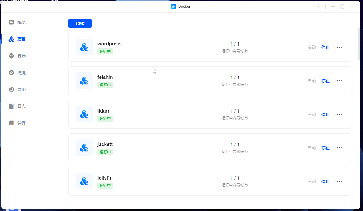Open the 管理 management icon

(x=11, y=123)
